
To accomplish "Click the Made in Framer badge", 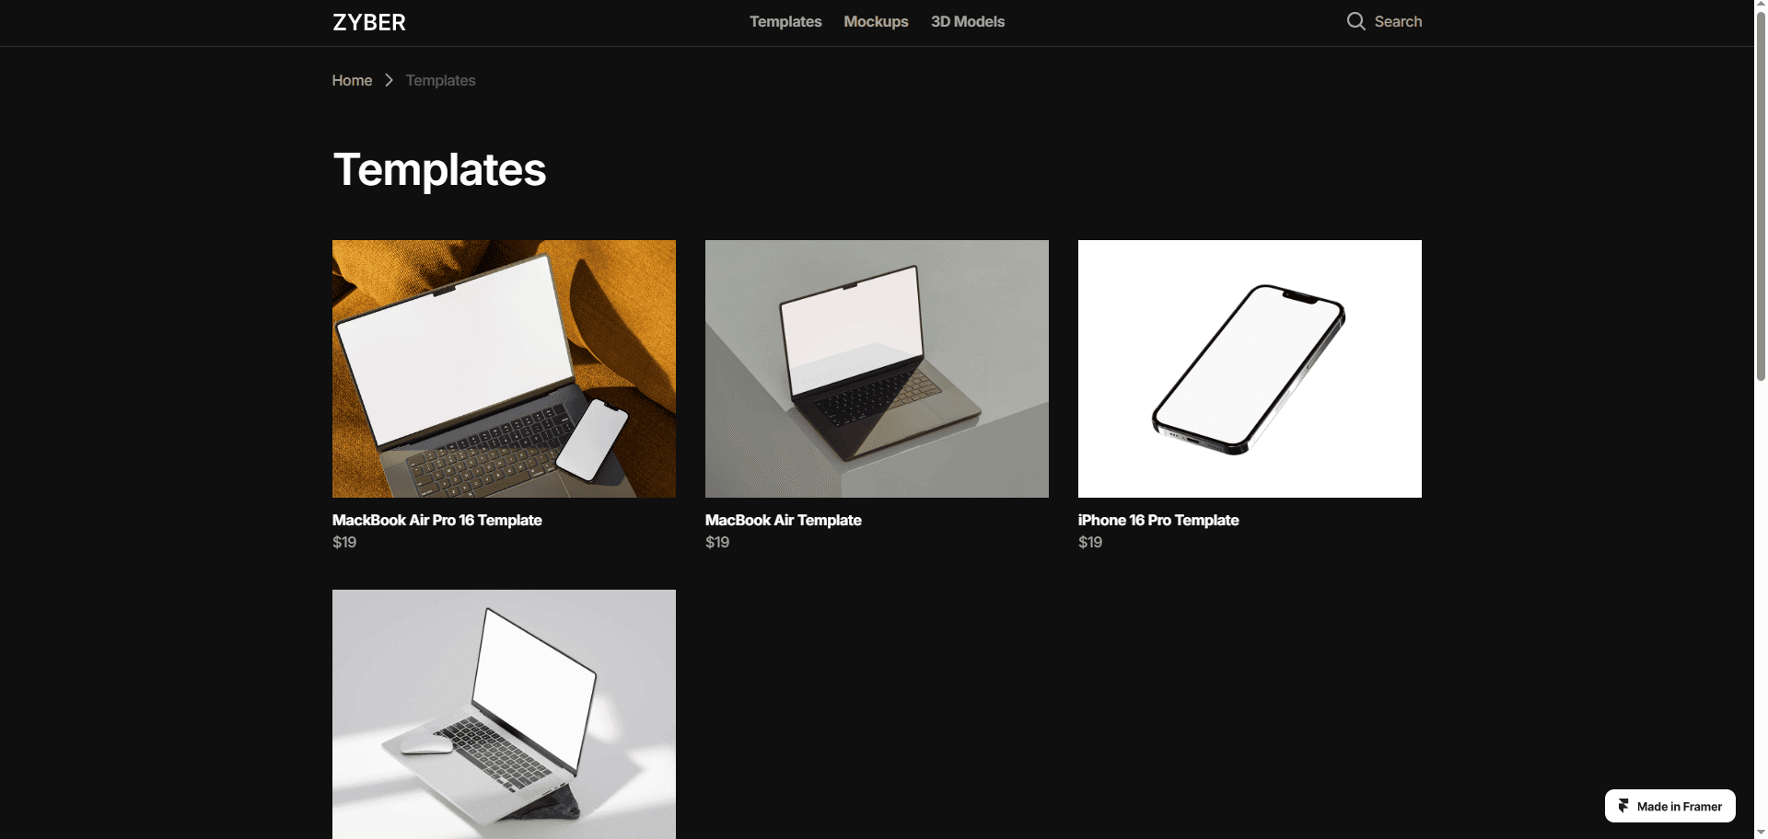I will coord(1669,806).
